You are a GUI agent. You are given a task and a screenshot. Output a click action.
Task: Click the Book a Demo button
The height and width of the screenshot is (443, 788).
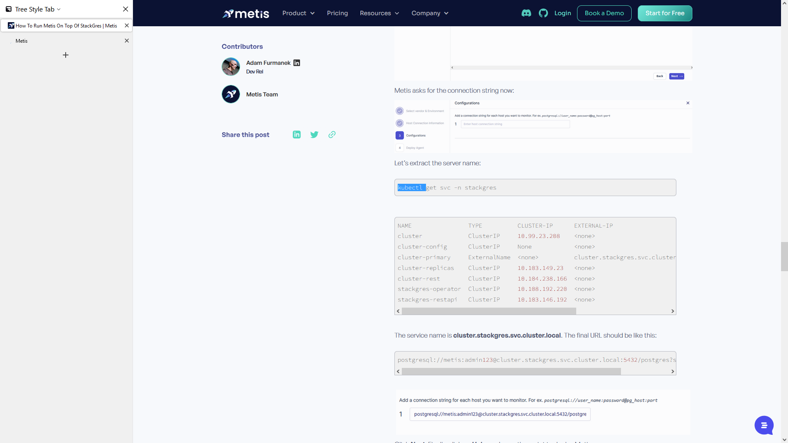tap(604, 13)
